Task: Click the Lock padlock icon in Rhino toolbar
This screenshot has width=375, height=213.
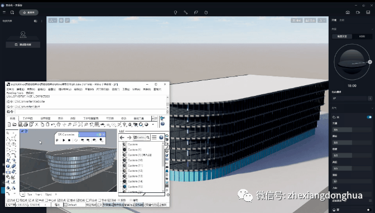Action: click(x=130, y=124)
